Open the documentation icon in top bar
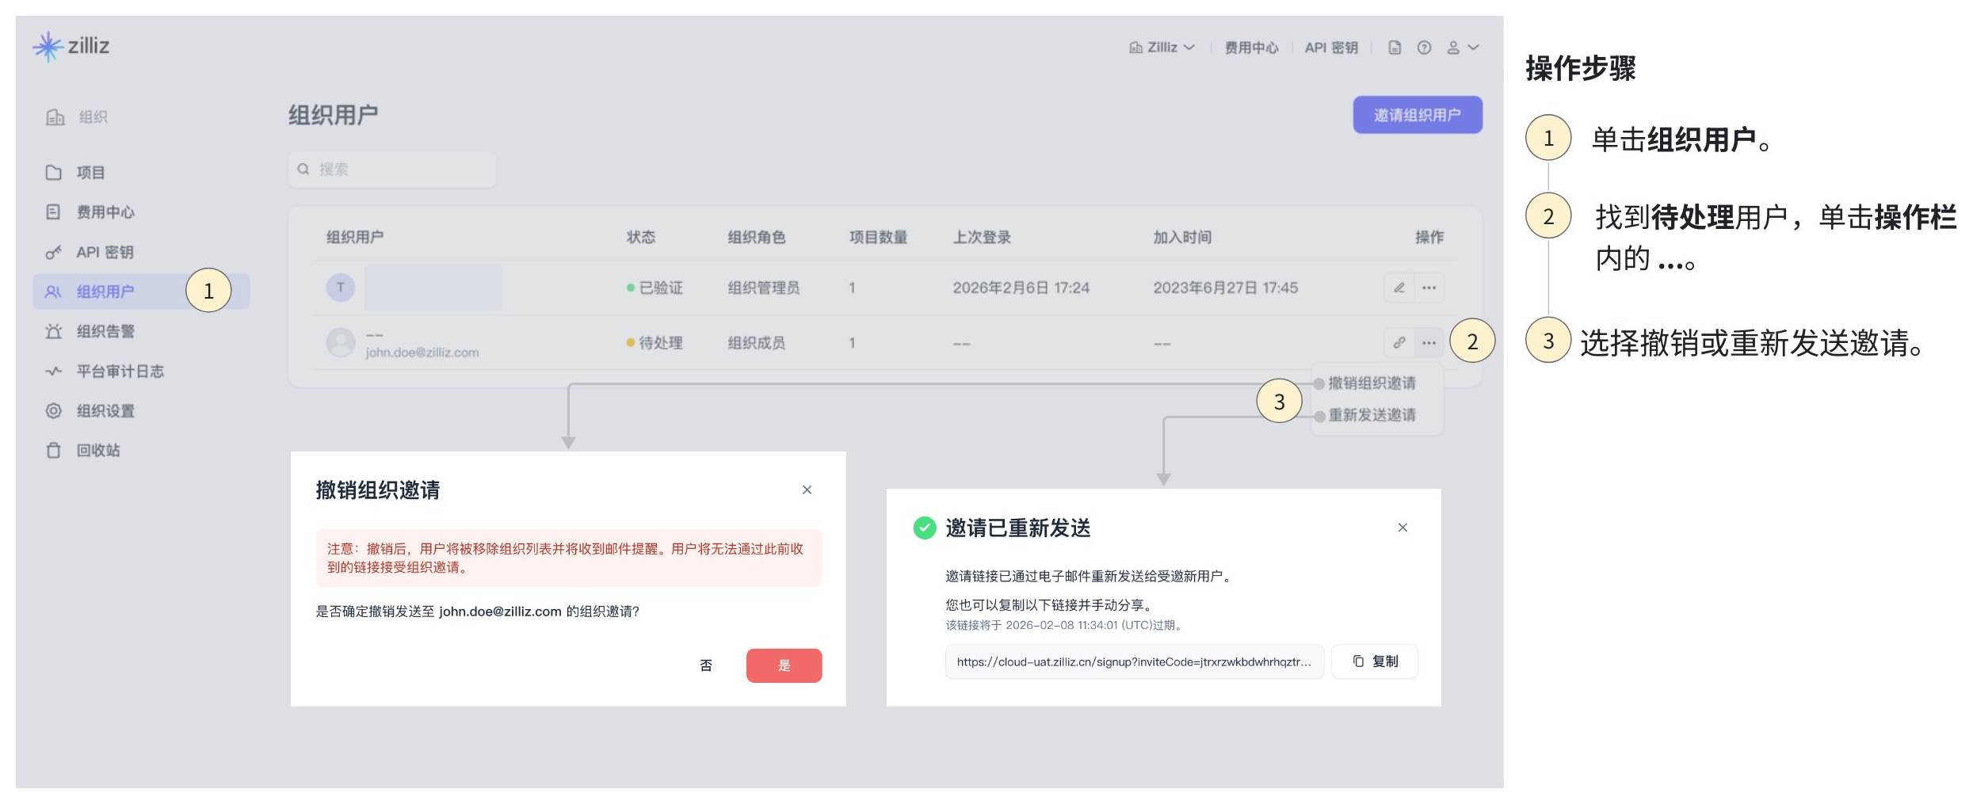This screenshot has width=1973, height=804. pyautogui.click(x=1395, y=48)
